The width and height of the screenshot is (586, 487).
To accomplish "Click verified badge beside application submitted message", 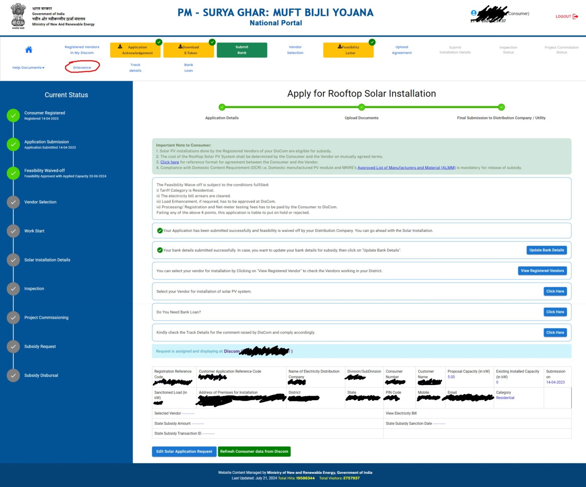I will pyautogui.click(x=160, y=231).
